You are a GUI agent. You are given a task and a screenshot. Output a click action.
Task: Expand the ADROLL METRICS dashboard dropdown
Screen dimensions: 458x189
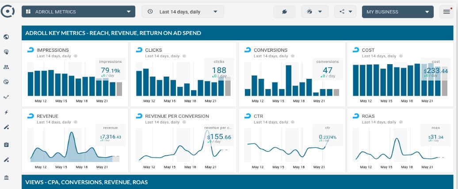78,12
